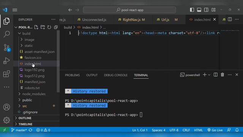This screenshot has width=243, height=137.
Task: Synchronize changes icon in status bar
Action: pyautogui.click(x=30, y=130)
